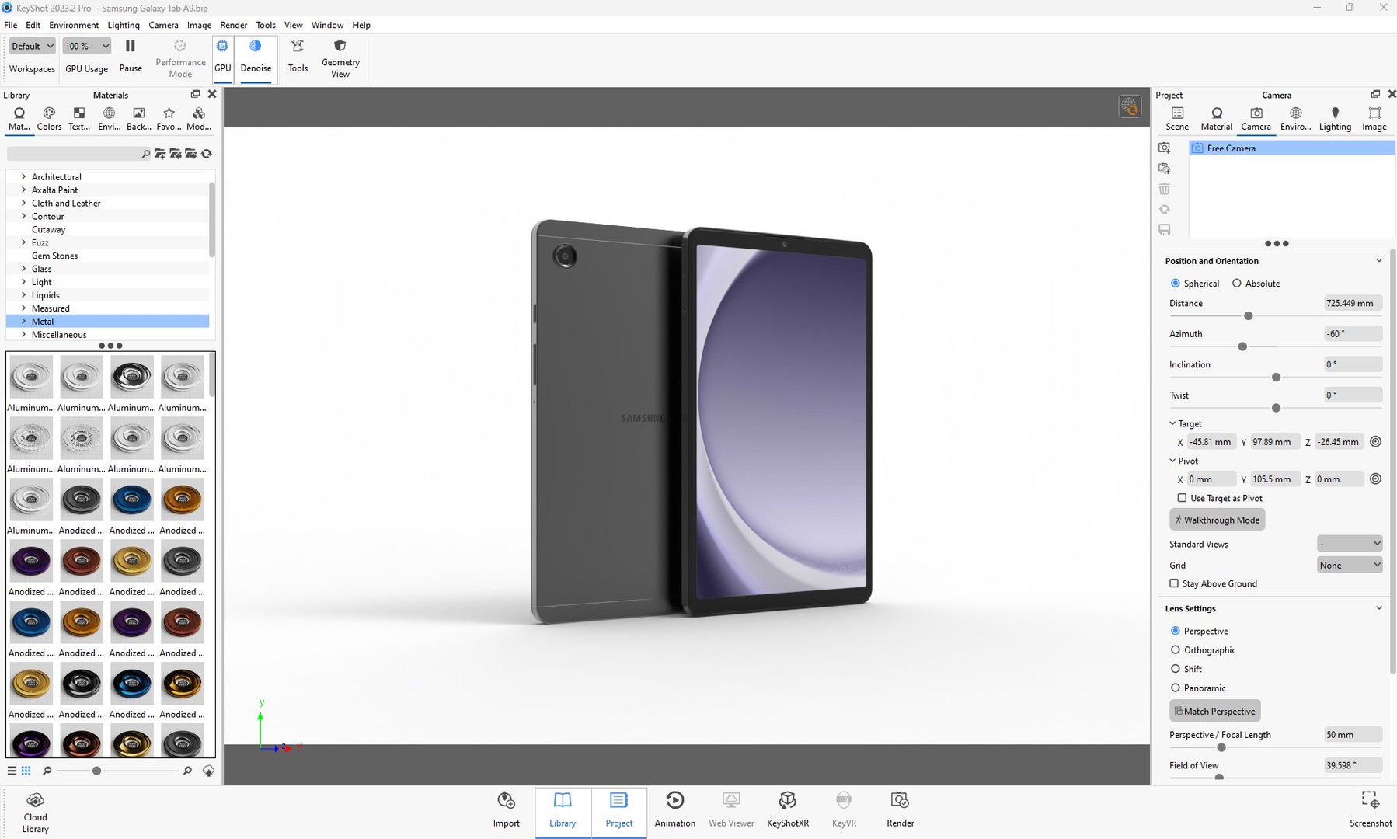Open the Help menu

(361, 25)
